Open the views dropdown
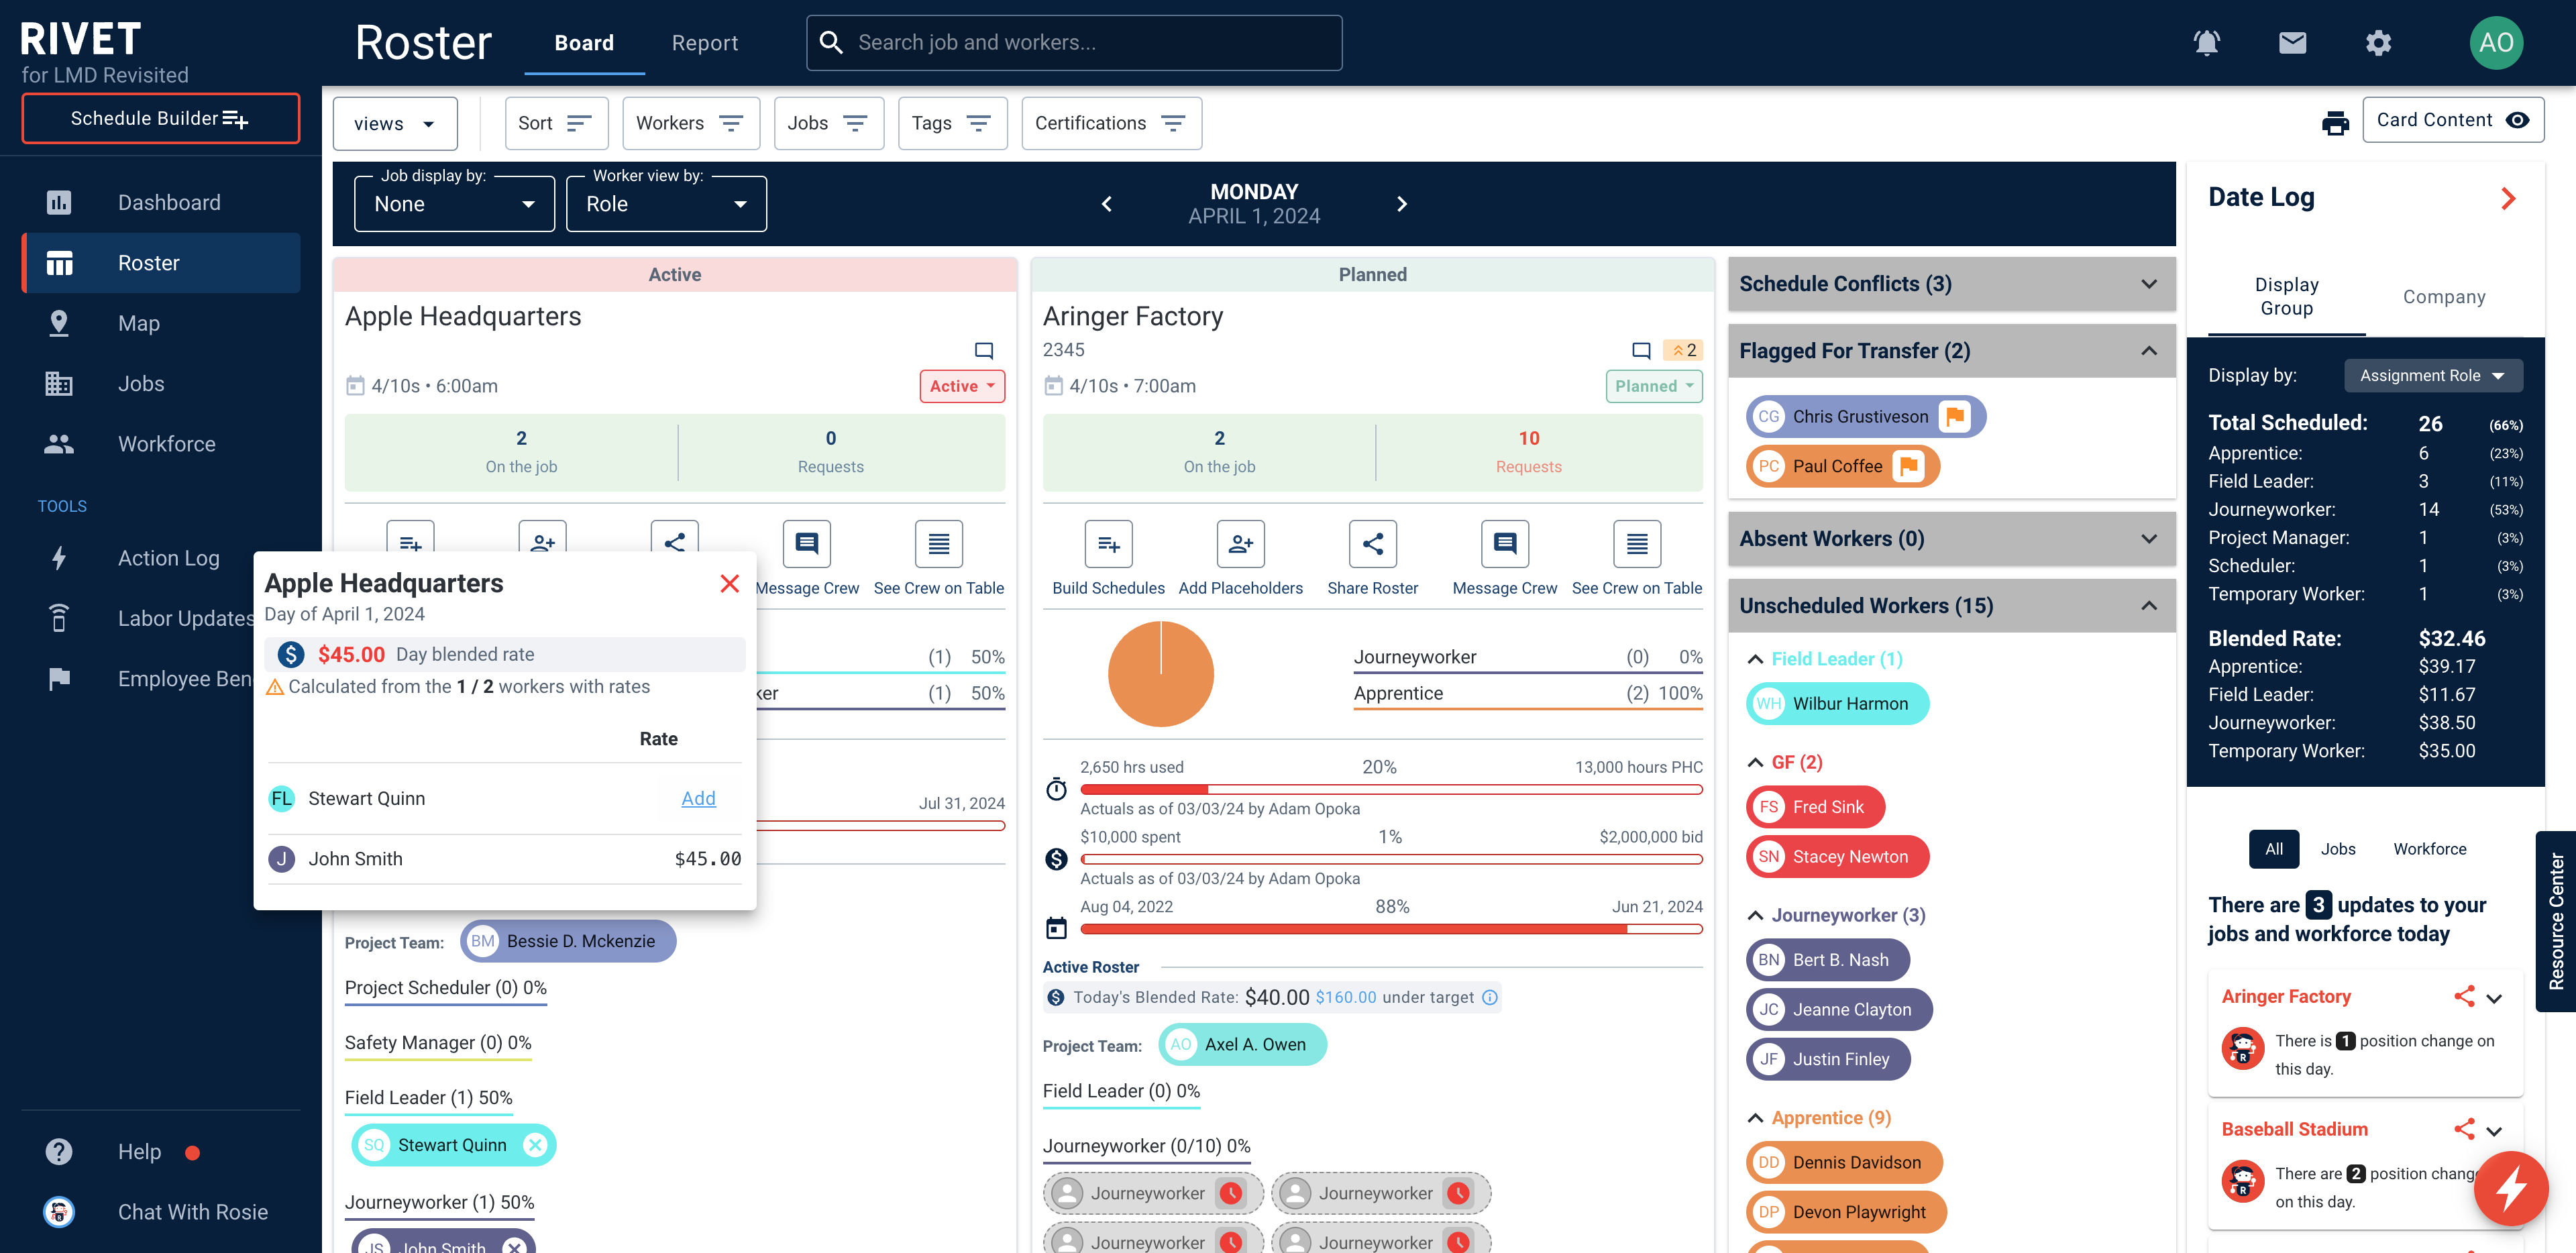 tap(395, 123)
